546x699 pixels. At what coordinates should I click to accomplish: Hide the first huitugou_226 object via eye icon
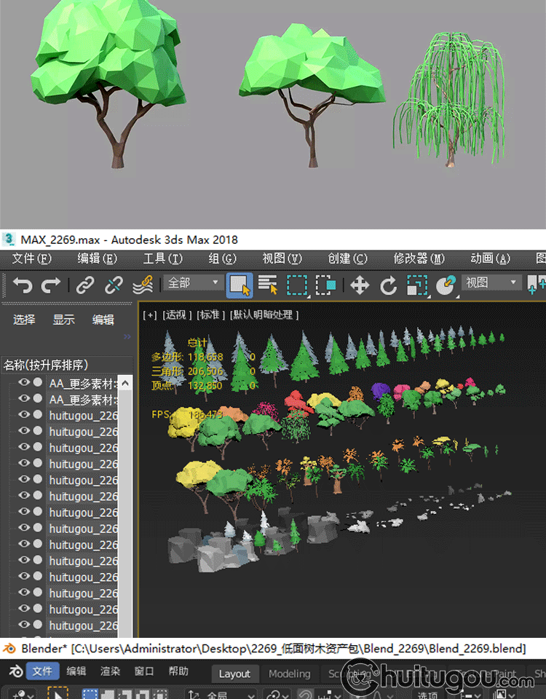pyautogui.click(x=24, y=414)
